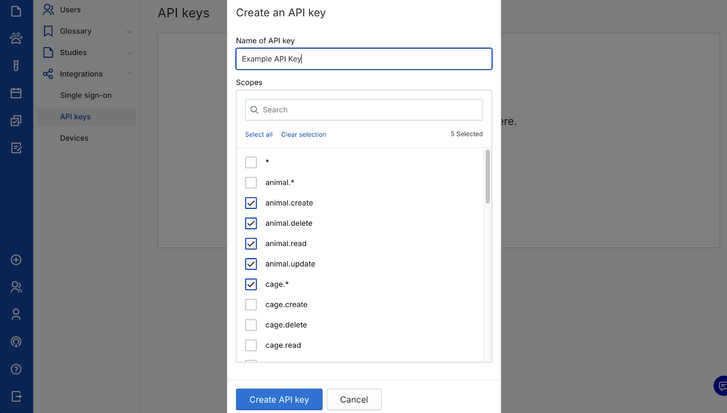The width and height of the screenshot is (727, 413).
Task: Open the test tube samples icon
Action: click(x=16, y=66)
